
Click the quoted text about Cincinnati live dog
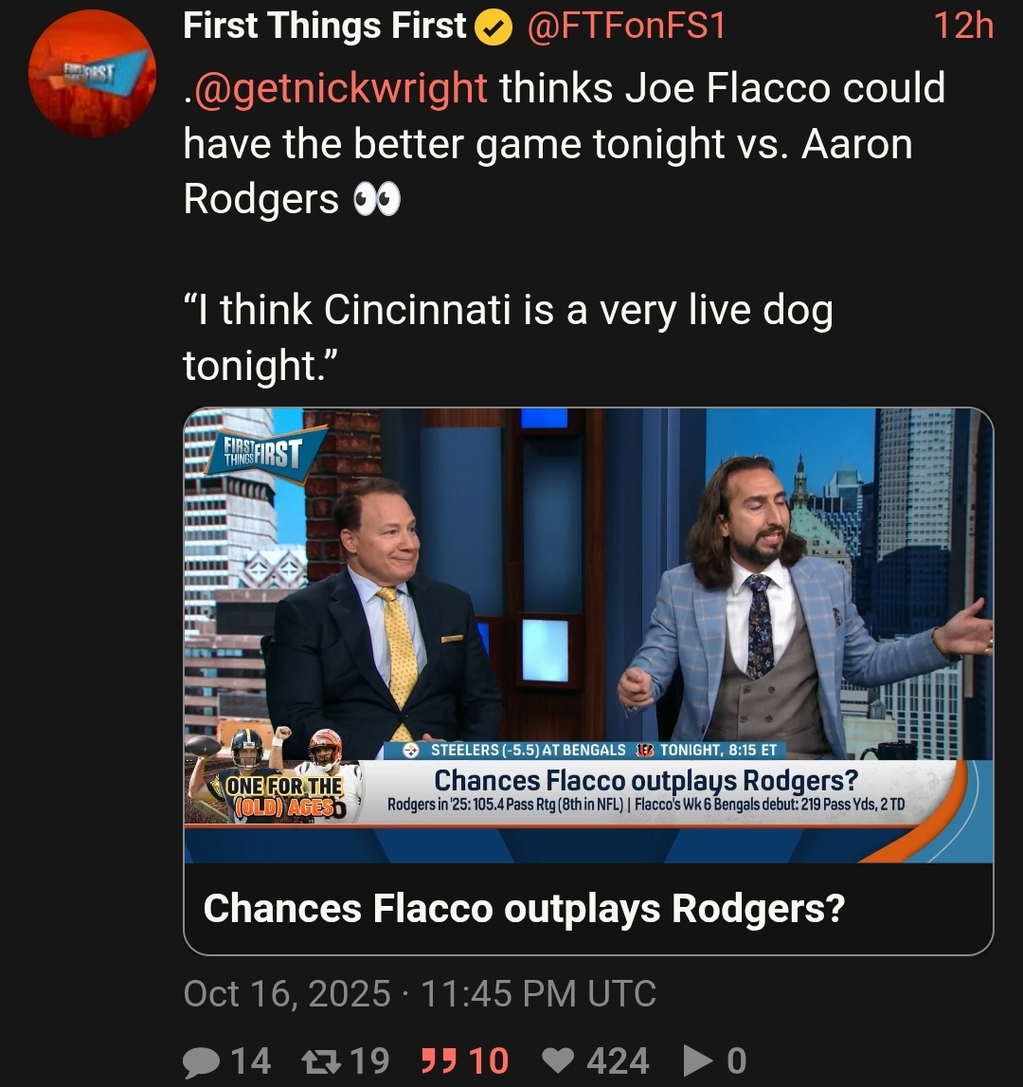tap(507, 336)
